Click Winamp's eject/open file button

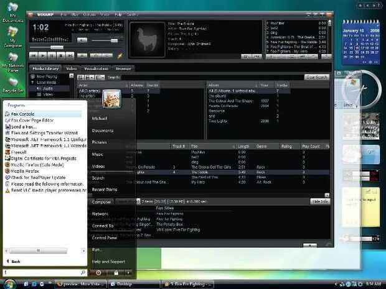tap(82, 56)
